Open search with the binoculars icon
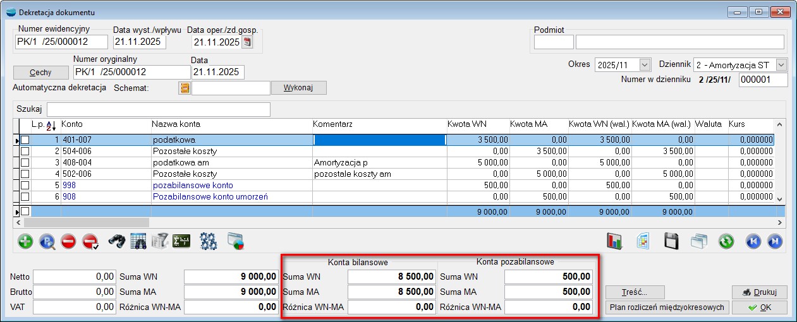797x322 pixels. [x=116, y=241]
